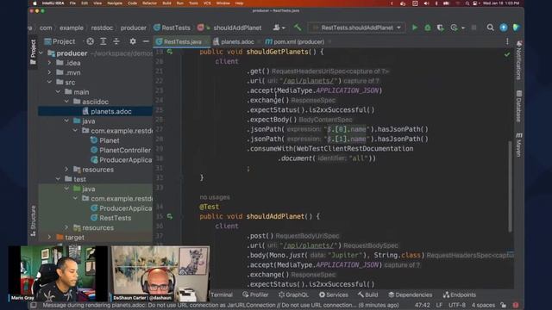Open editor tabs more options icon
Viewport: 552px width, 310px height.
point(507,41)
